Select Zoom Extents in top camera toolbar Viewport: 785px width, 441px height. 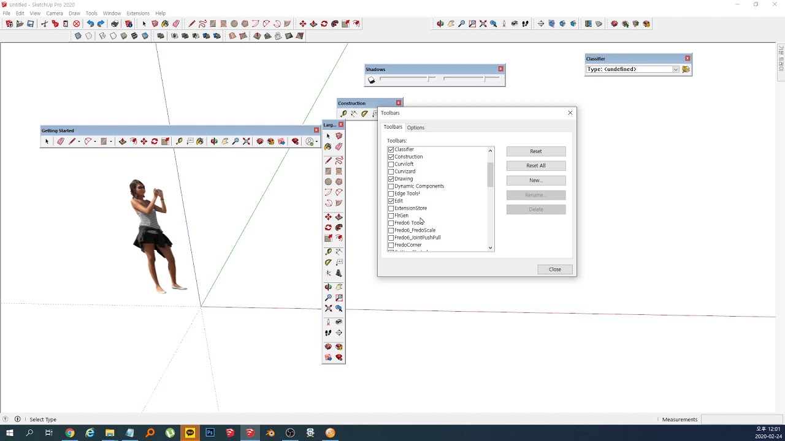(483, 24)
